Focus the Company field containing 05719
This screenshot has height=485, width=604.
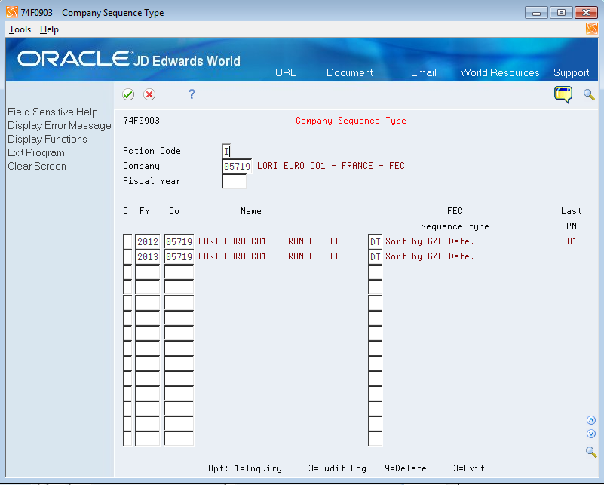coord(237,166)
